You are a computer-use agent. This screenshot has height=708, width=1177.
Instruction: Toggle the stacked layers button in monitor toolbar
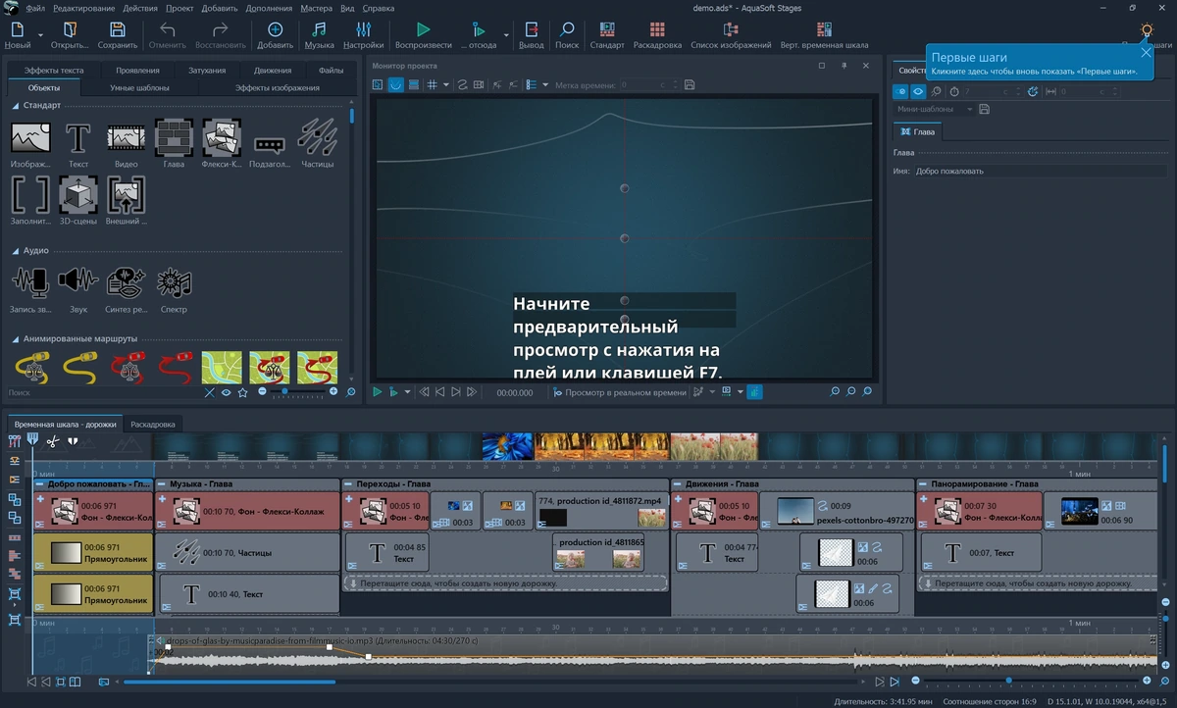click(414, 85)
